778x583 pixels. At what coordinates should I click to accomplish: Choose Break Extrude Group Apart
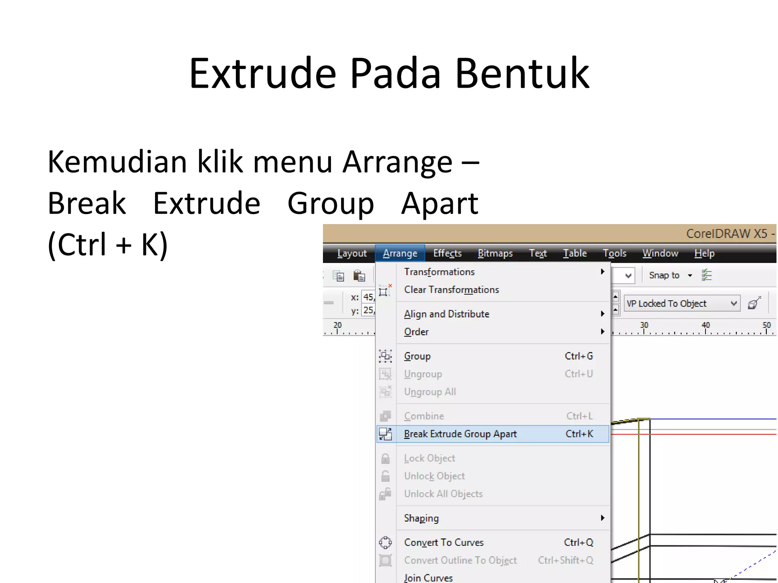(x=493, y=434)
